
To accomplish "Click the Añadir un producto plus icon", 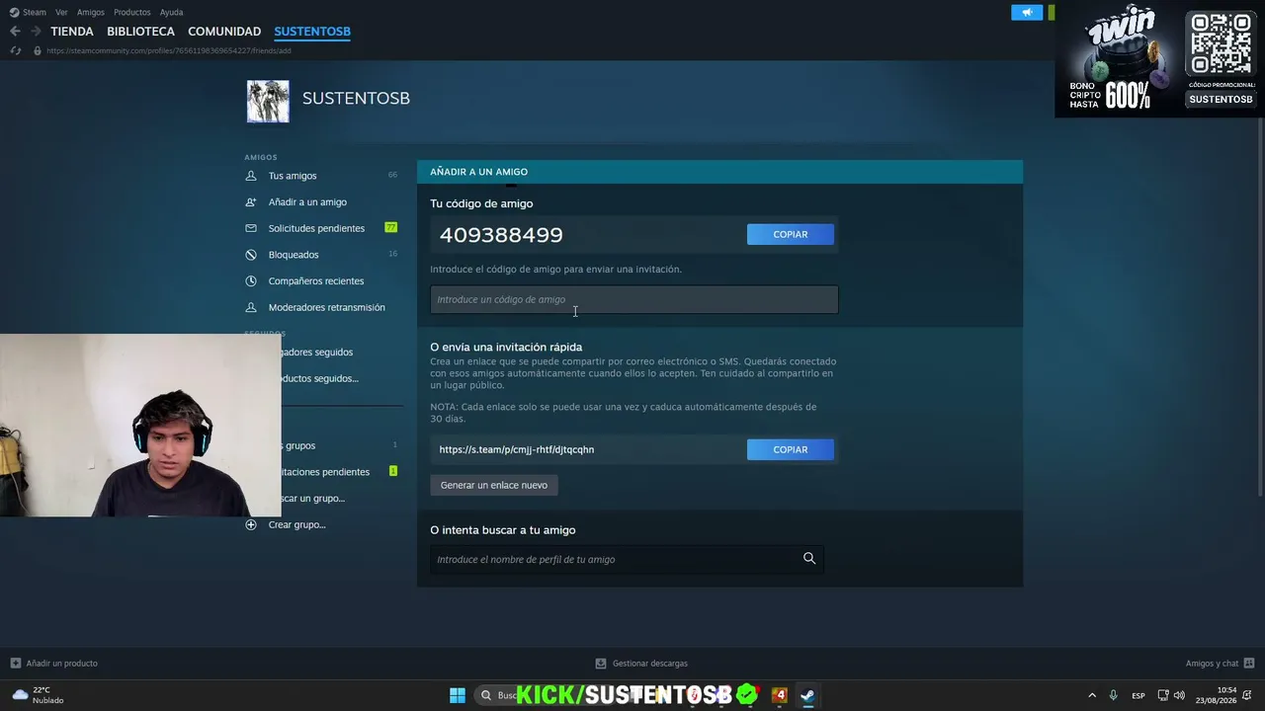I will (15, 663).
